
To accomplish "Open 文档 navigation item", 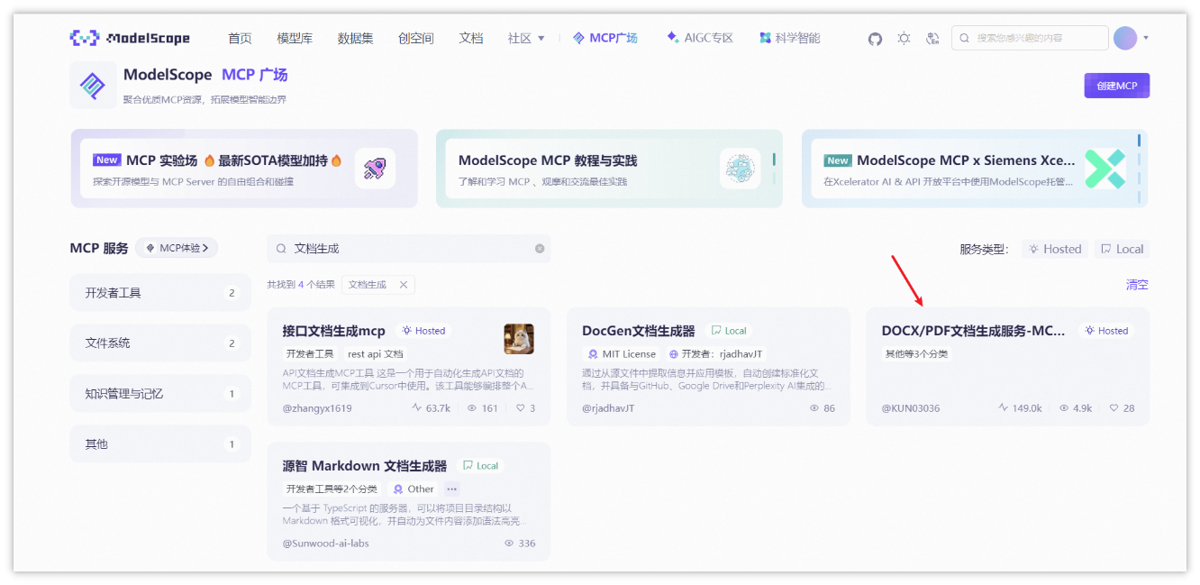I will click(471, 38).
